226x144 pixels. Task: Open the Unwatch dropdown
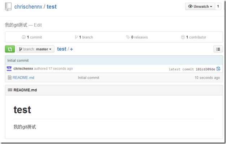coord(200,7)
